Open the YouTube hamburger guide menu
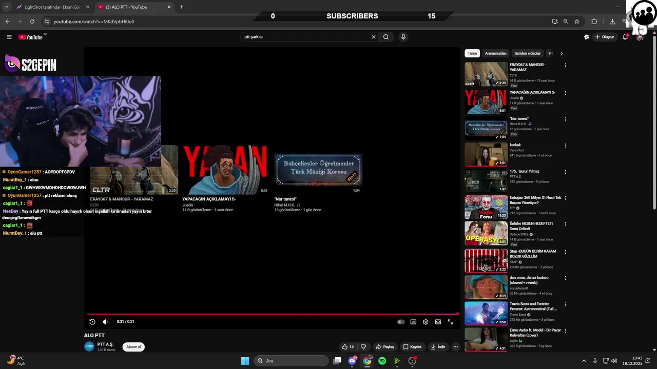 (x=9, y=37)
